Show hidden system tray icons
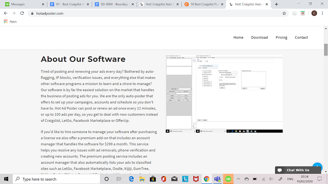Image resolution: width=328 pixels, height=184 pixels. point(238,179)
